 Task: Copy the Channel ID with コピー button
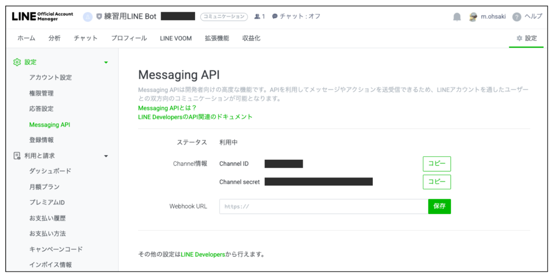click(x=437, y=164)
